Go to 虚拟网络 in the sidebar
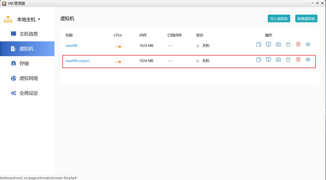Image resolution: width=326 pixels, height=180 pixels. point(28,78)
